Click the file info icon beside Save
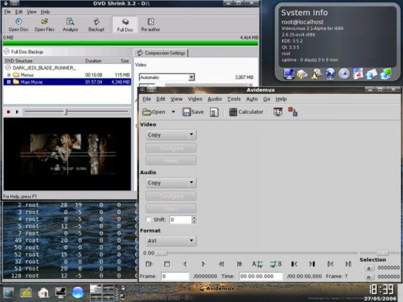403x302 pixels. (x=214, y=112)
